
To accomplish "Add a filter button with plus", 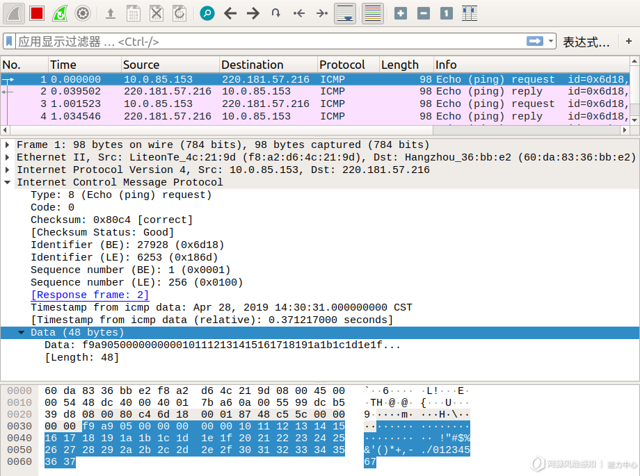I will click(629, 41).
